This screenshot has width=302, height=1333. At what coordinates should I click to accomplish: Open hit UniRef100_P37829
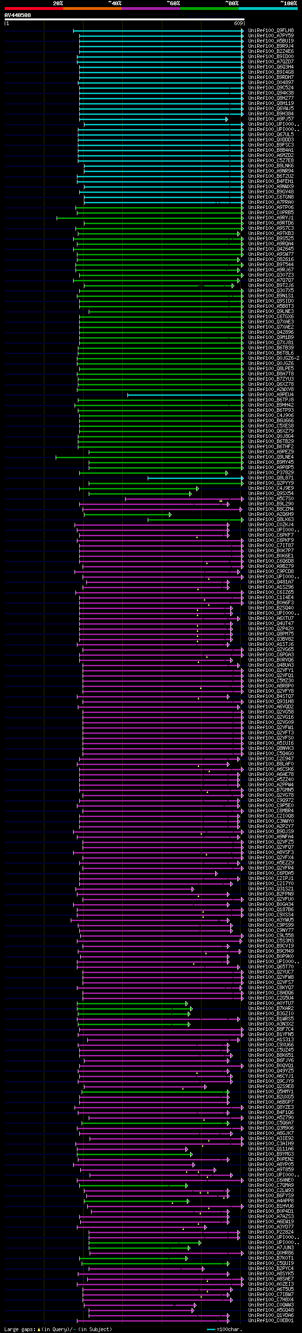coord(271,472)
